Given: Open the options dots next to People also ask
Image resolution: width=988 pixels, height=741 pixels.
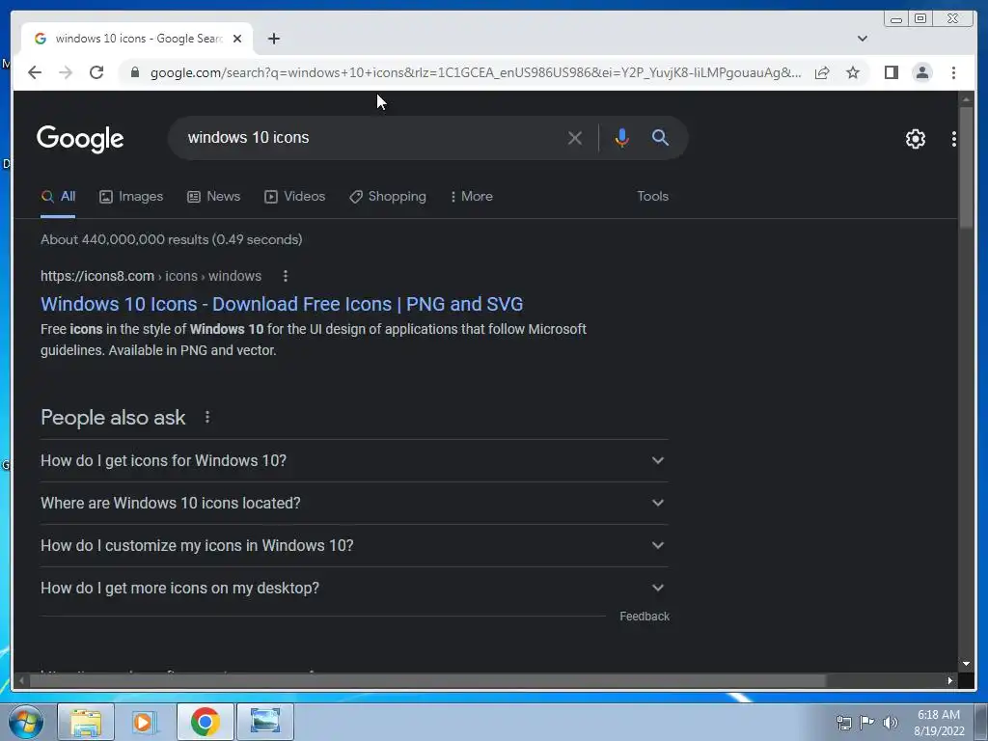Looking at the screenshot, I should point(207,417).
